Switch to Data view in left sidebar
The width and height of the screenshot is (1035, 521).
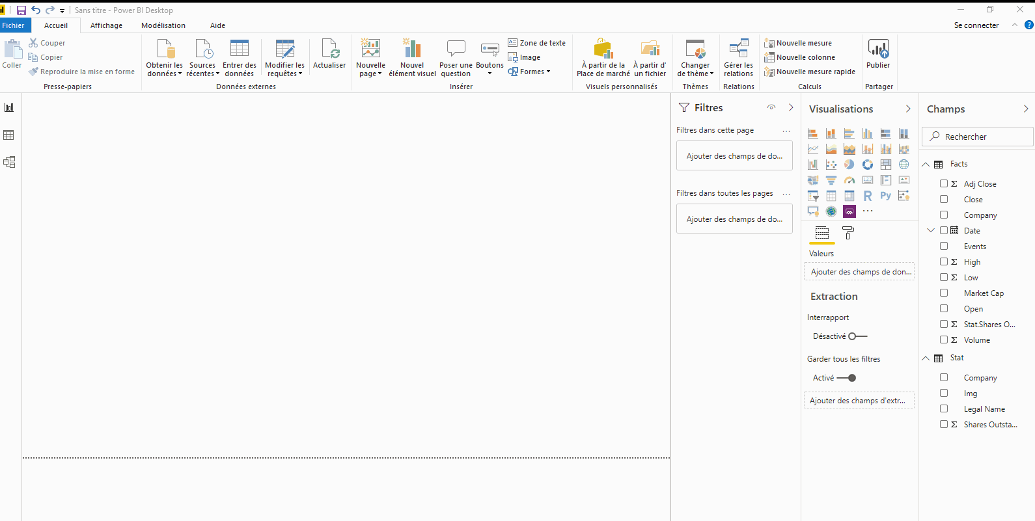tap(9, 135)
